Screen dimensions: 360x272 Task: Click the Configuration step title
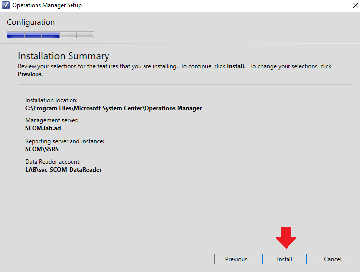(31, 22)
